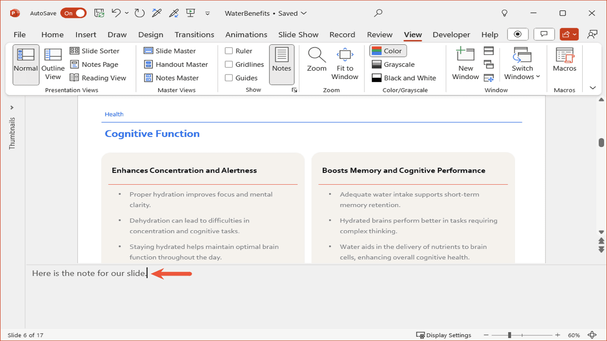Click the 60% zoom level

574,335
